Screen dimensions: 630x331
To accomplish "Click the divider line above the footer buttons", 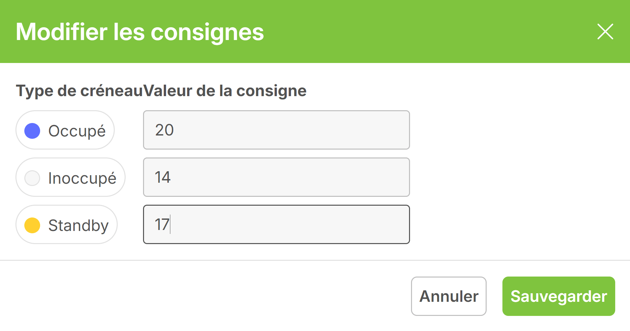I will 315,260.
